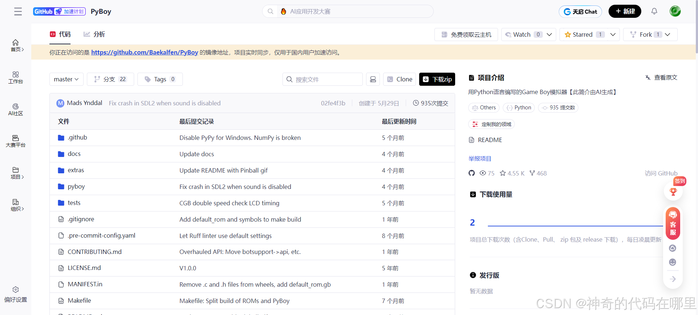Open 大赛平台 in sidebar
Image resolution: width=698 pixels, height=315 pixels.
pos(16,141)
